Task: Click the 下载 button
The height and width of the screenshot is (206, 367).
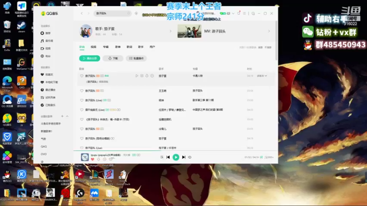Action: [113, 59]
